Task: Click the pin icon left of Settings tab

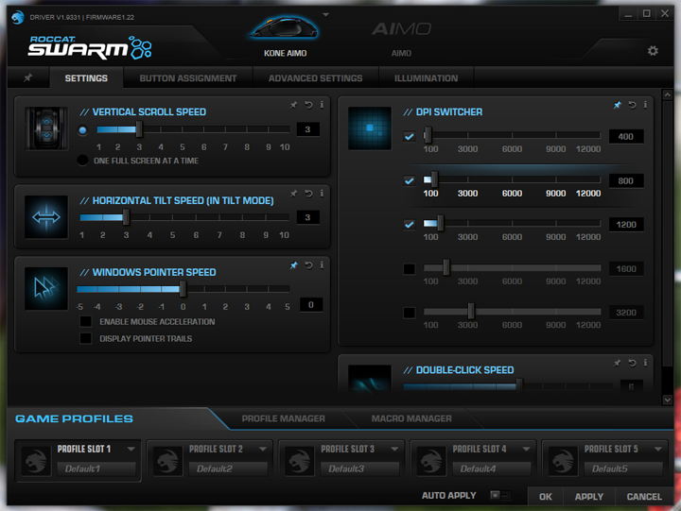Action: tap(27, 78)
